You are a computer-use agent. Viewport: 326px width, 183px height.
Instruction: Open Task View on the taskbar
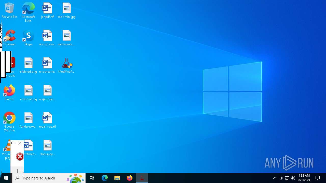(x=92, y=178)
